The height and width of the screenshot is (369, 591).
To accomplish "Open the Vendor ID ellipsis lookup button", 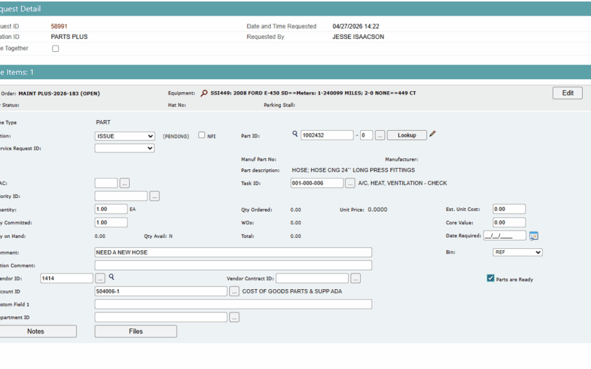I will pos(100,278).
